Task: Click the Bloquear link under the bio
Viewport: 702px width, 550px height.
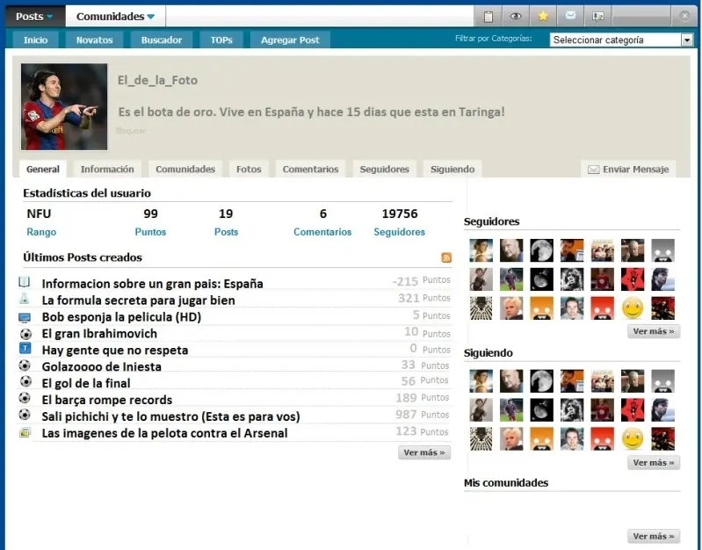Action: click(130, 131)
